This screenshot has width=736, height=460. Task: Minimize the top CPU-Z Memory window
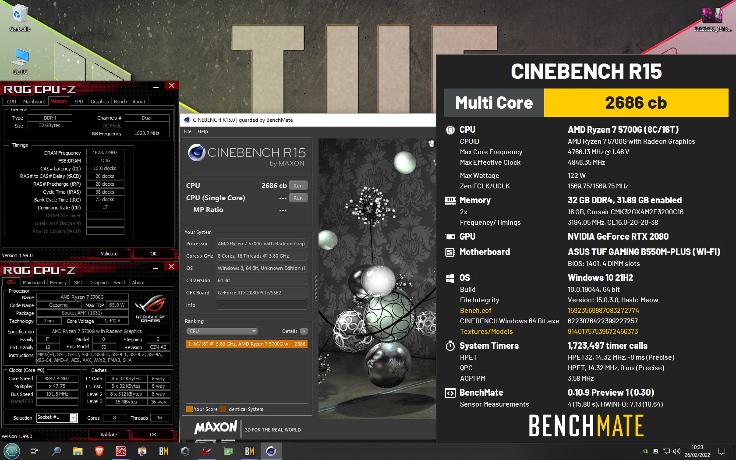coord(156,88)
